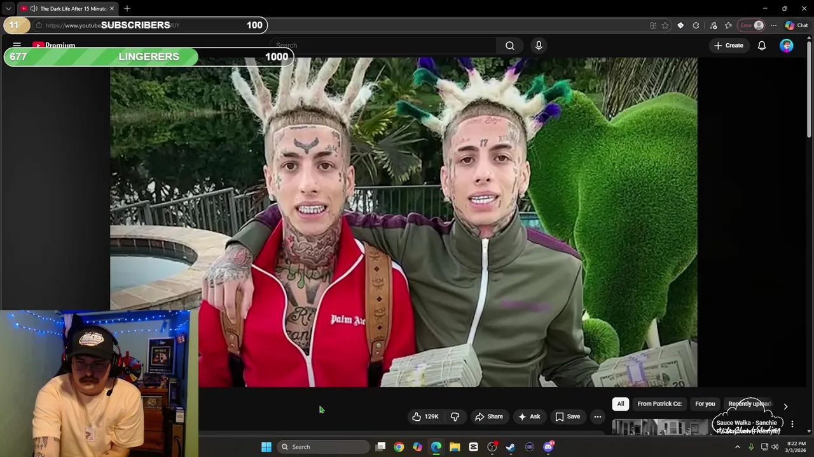Dislike the video
The width and height of the screenshot is (814, 457).
[x=455, y=416]
